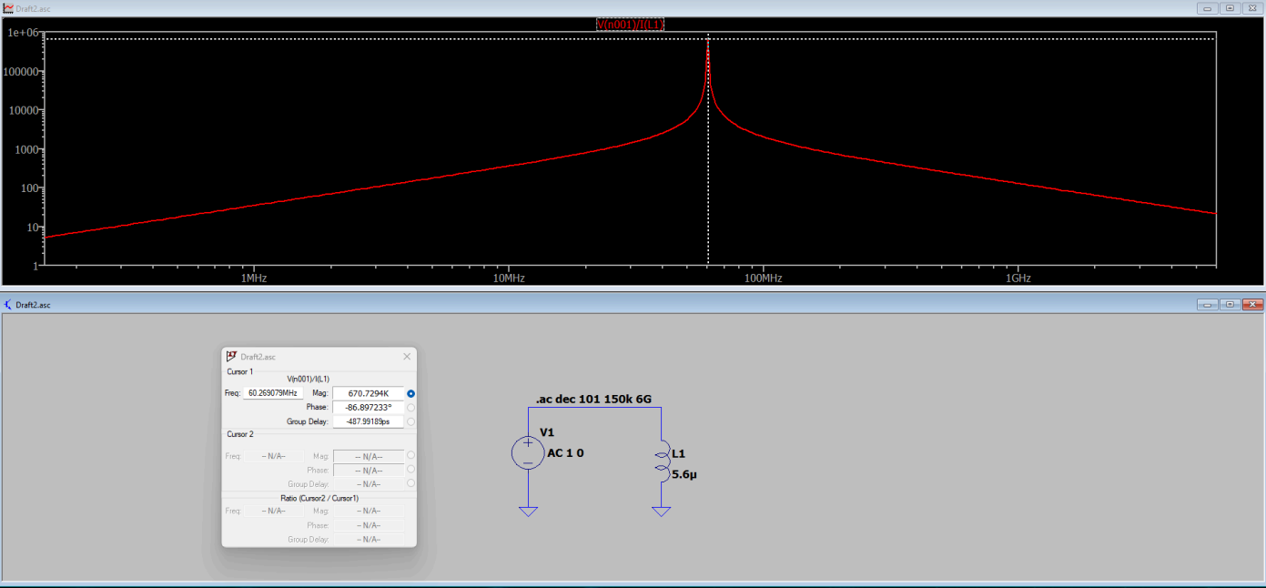Viewport: 1266px width, 588px height.
Task: Click the ground symbol below L1
Action: [662, 510]
